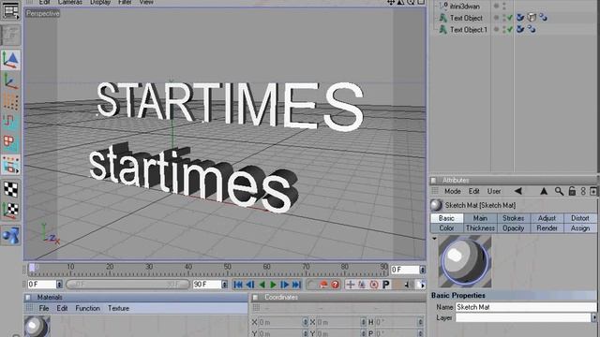Click the preview range slider bar
Screen dimensions: 600x337
pyautogui.click(x=127, y=285)
